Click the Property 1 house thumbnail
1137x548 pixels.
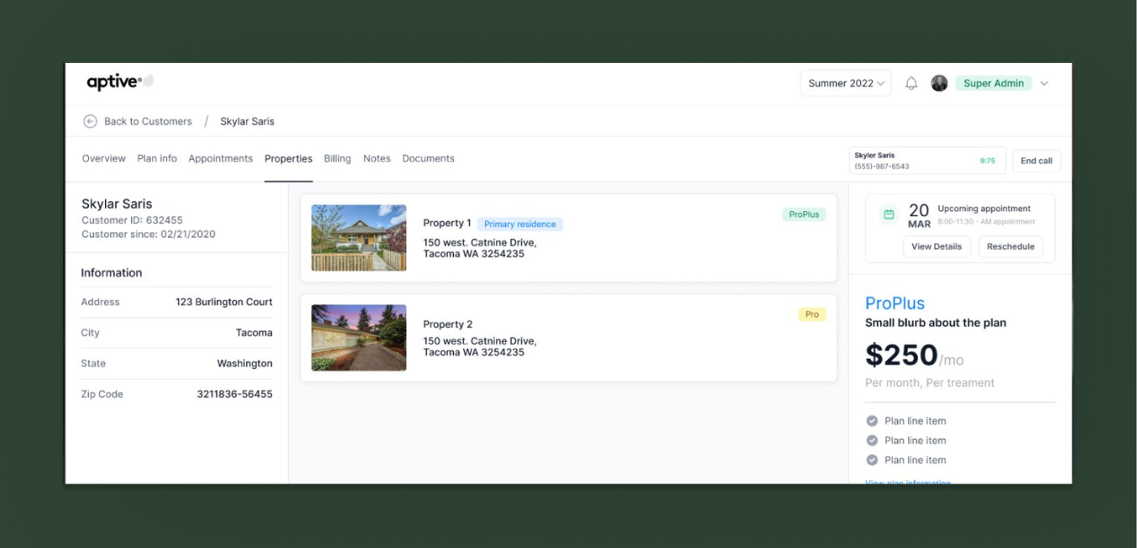(x=358, y=238)
